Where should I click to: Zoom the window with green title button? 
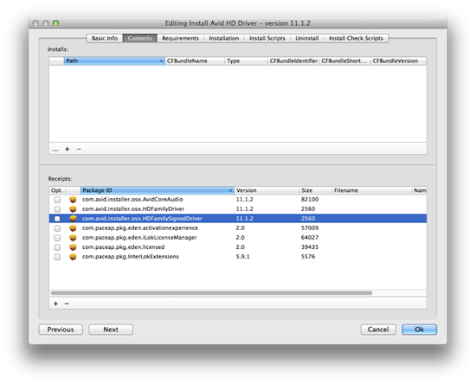(56, 23)
